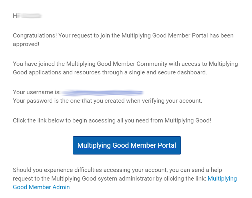This screenshot has height=198, width=252.
Task: Click the word approved! in first paragraph
Action: click(26, 44)
